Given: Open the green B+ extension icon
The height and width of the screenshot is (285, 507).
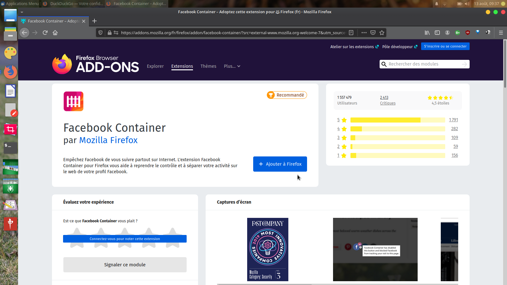Looking at the screenshot, I should point(458,33).
